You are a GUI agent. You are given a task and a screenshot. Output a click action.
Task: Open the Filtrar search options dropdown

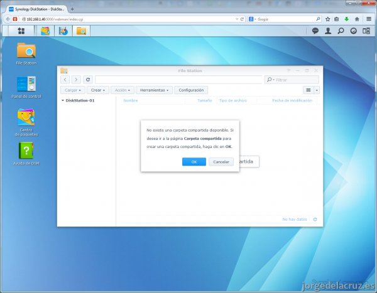(270, 80)
